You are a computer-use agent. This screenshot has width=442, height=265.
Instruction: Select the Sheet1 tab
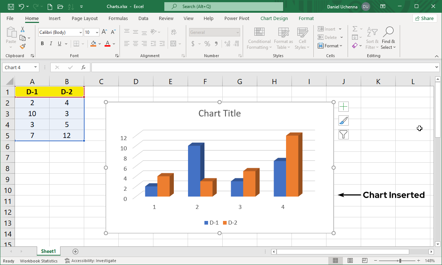[x=48, y=251]
